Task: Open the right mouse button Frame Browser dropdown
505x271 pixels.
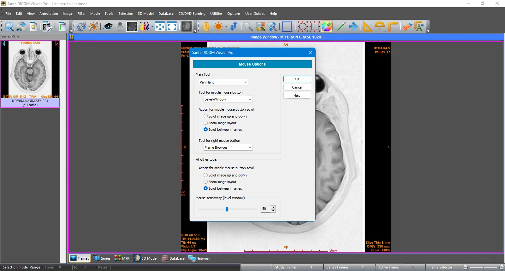Action: (228, 147)
